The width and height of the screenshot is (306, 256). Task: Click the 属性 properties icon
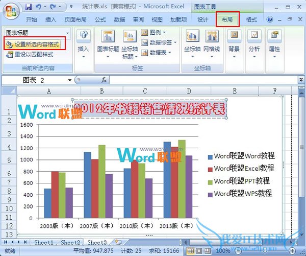pyautogui.click(x=274, y=37)
